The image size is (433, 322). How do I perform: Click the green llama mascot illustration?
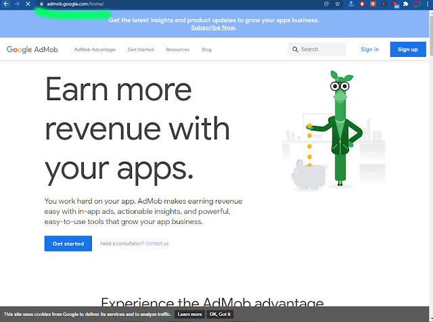click(x=338, y=129)
